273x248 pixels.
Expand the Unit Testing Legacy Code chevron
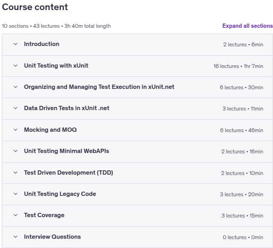(15, 194)
